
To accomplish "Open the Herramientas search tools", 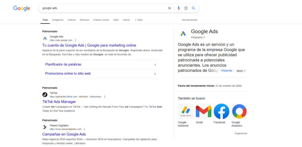I will click(x=189, y=20).
